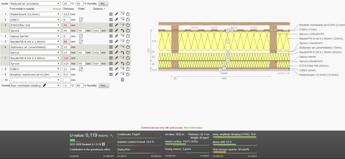Edit the Plasterboard (12,5mm) material
Screen dimensions: 345x159
click(x=117, y=14)
